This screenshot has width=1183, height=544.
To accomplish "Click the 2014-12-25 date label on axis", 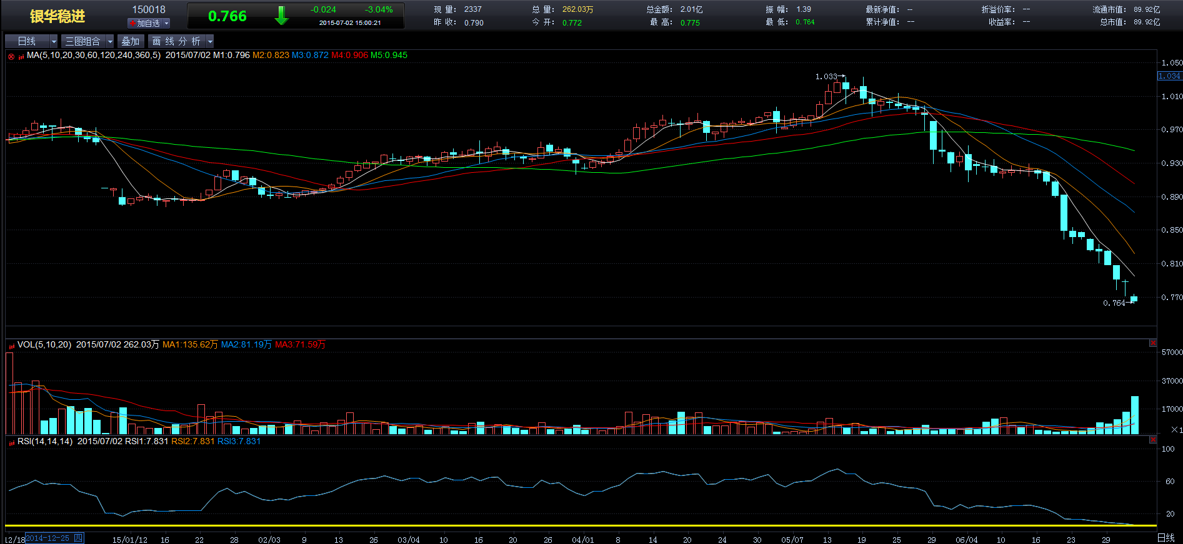I will coord(47,538).
